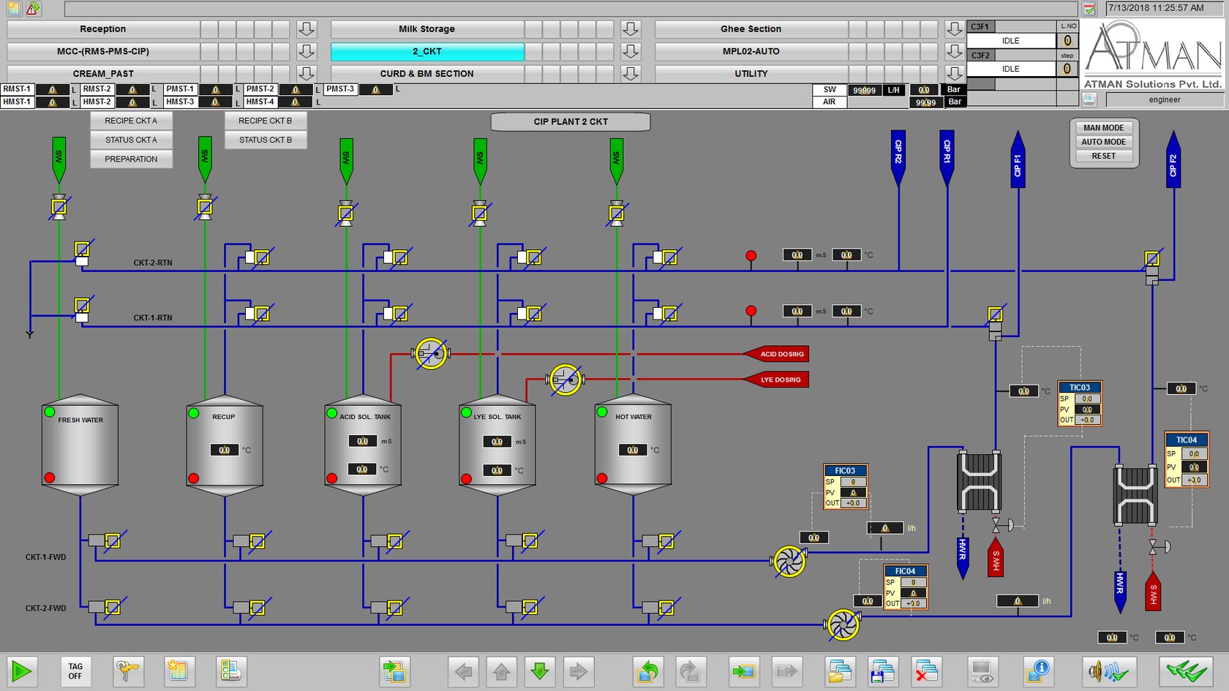1229x691 pixels.
Task: Click the Fresh Water tank green indicator
Action: point(50,412)
